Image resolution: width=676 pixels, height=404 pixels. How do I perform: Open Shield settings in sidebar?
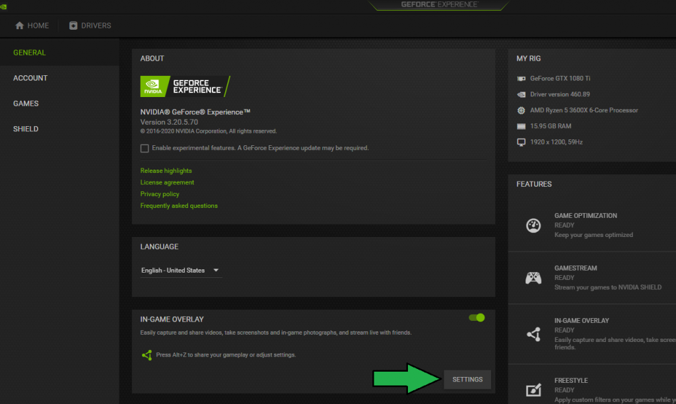[x=26, y=129]
